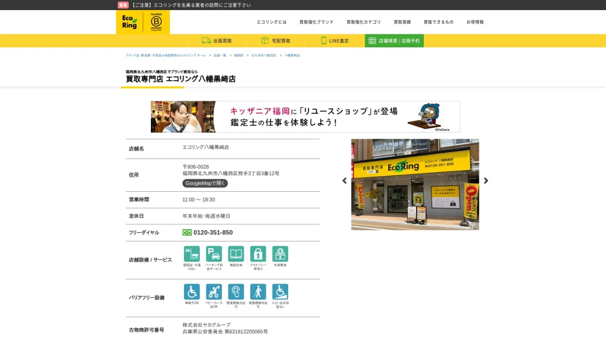Click the closed days 年末年始・毎週水曜日
Image resolution: width=606 pixels, height=341 pixels.
[207, 215]
